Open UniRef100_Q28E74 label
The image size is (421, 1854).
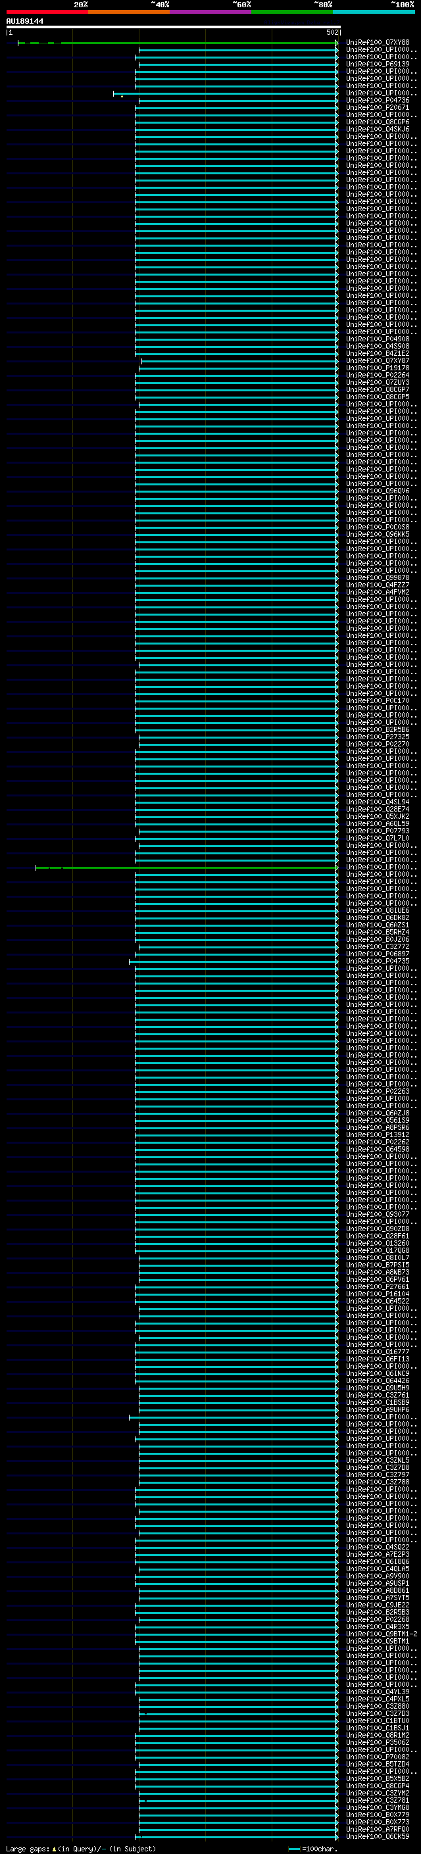coord(378,809)
